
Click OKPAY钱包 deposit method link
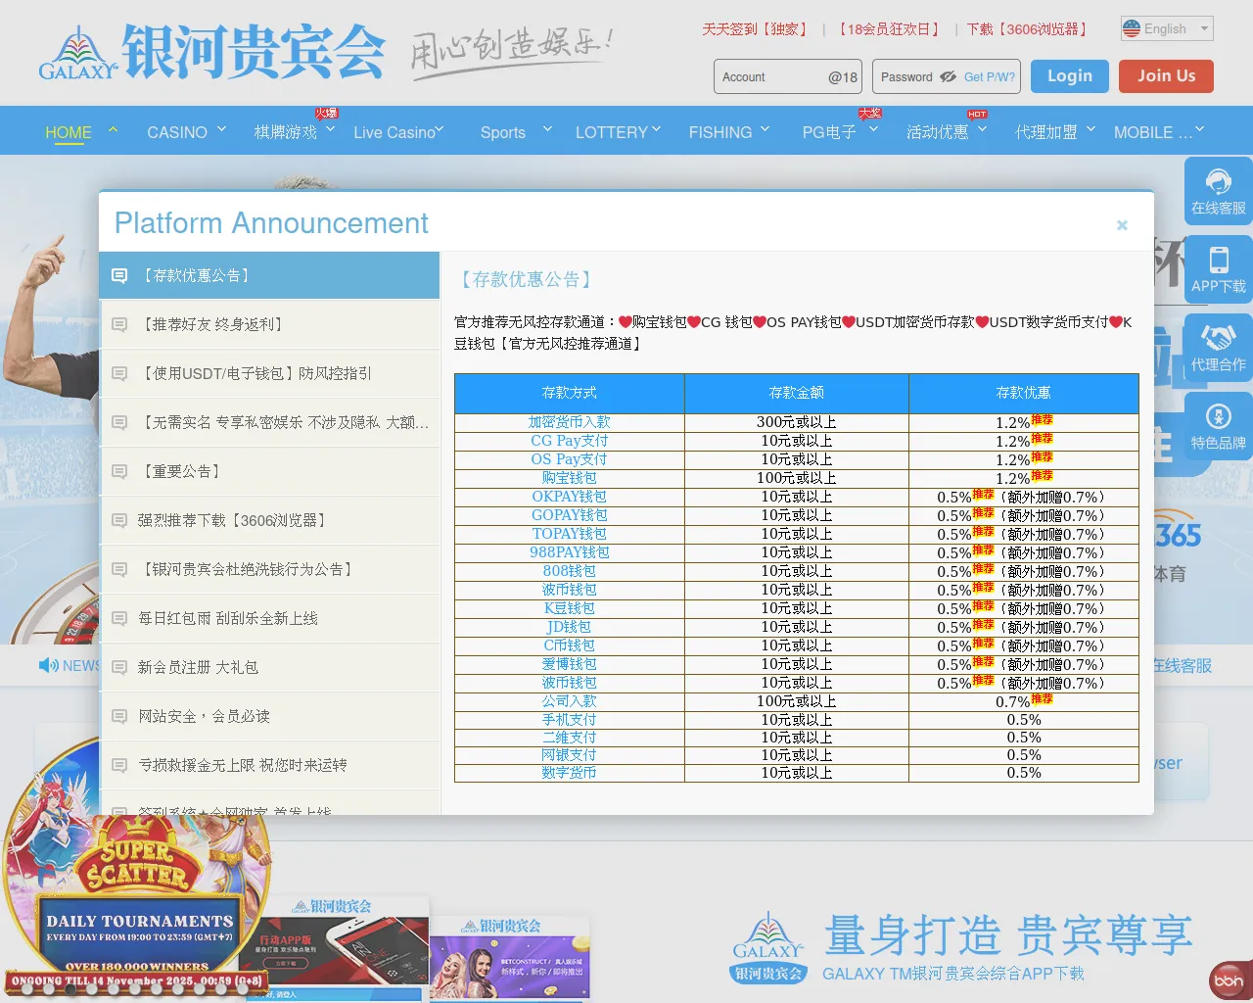[x=569, y=497]
